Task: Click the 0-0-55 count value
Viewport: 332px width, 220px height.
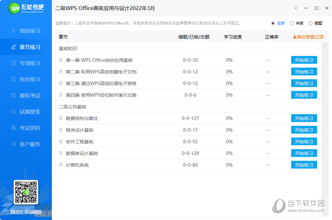Action: tap(190, 142)
